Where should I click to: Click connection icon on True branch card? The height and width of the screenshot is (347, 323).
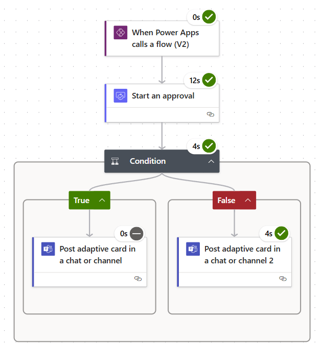tap(138, 279)
